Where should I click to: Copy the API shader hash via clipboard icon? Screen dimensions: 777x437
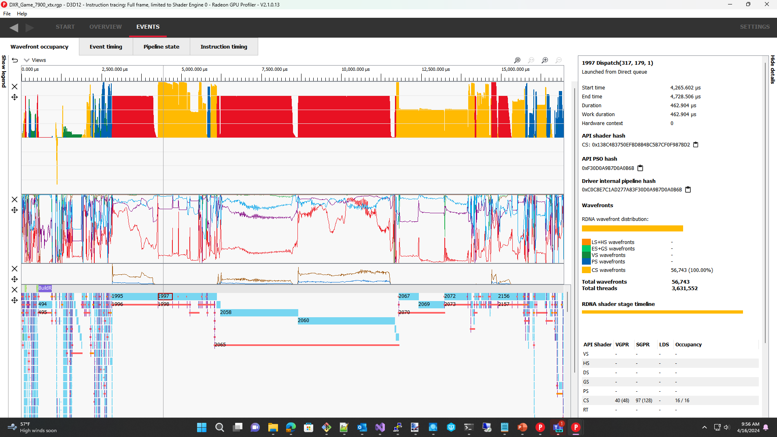click(696, 144)
